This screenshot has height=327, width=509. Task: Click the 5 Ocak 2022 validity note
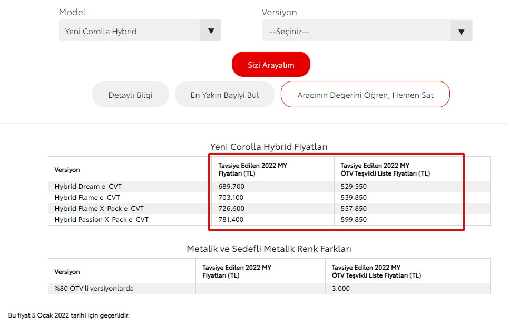(69, 315)
